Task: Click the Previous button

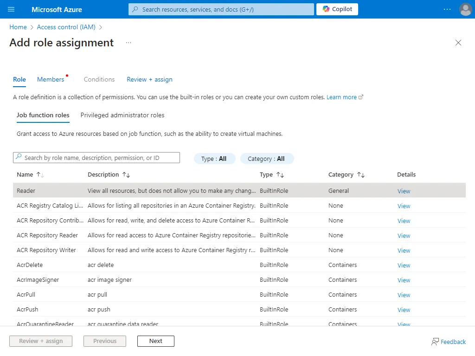Action: coord(105,341)
